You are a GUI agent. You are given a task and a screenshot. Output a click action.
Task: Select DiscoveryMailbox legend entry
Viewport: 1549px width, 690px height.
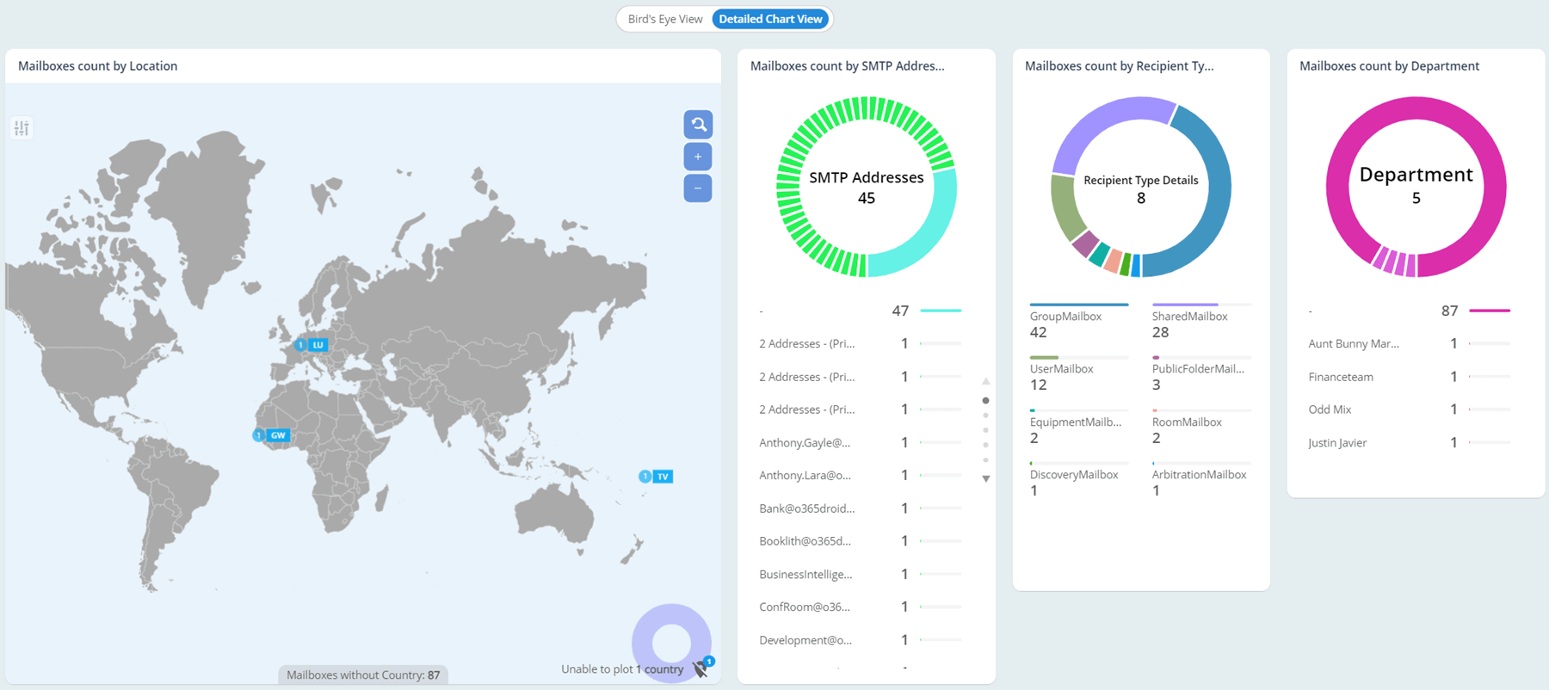(x=1079, y=480)
